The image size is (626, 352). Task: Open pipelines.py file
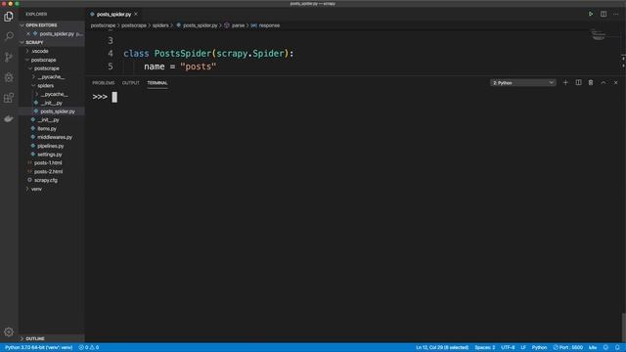pyautogui.click(x=50, y=146)
